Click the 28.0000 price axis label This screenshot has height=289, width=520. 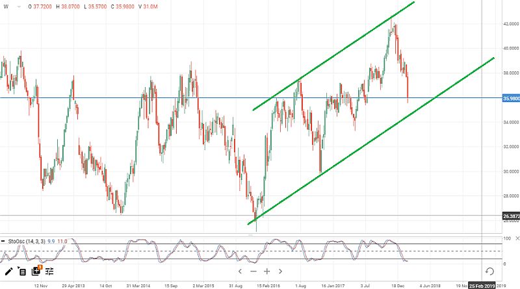[511, 196]
